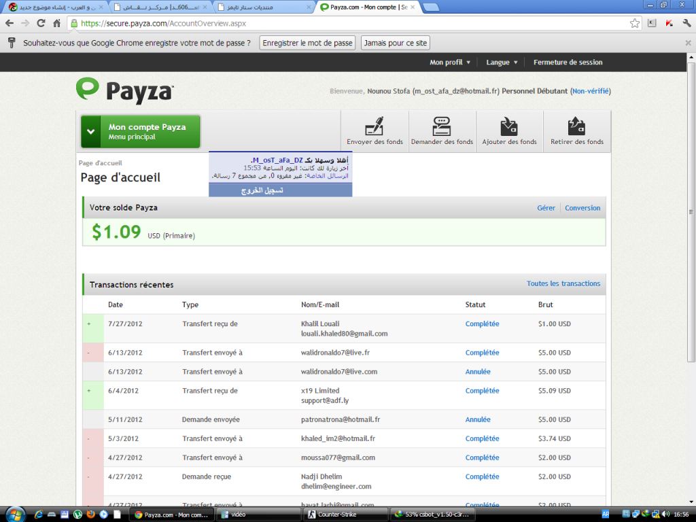This screenshot has height=522, width=696.
Task: Open the 53% csbot download taskbar item
Action: click(432, 515)
